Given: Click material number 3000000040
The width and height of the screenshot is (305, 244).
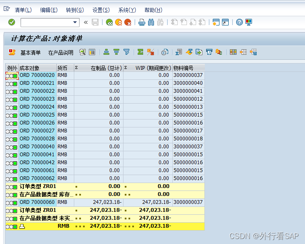Looking at the screenshot, I should click(188, 83).
